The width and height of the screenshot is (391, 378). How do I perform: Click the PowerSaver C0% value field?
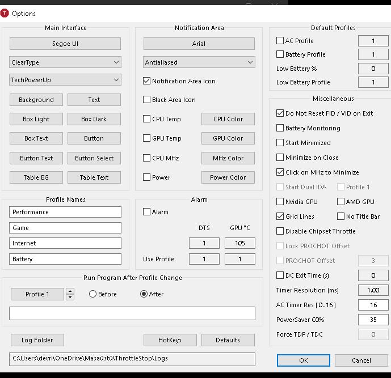click(373, 320)
